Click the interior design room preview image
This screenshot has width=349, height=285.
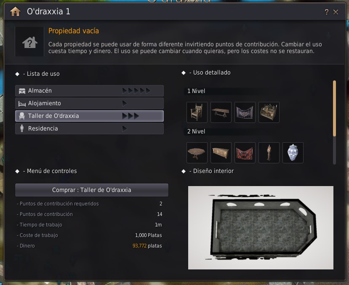click(x=261, y=228)
